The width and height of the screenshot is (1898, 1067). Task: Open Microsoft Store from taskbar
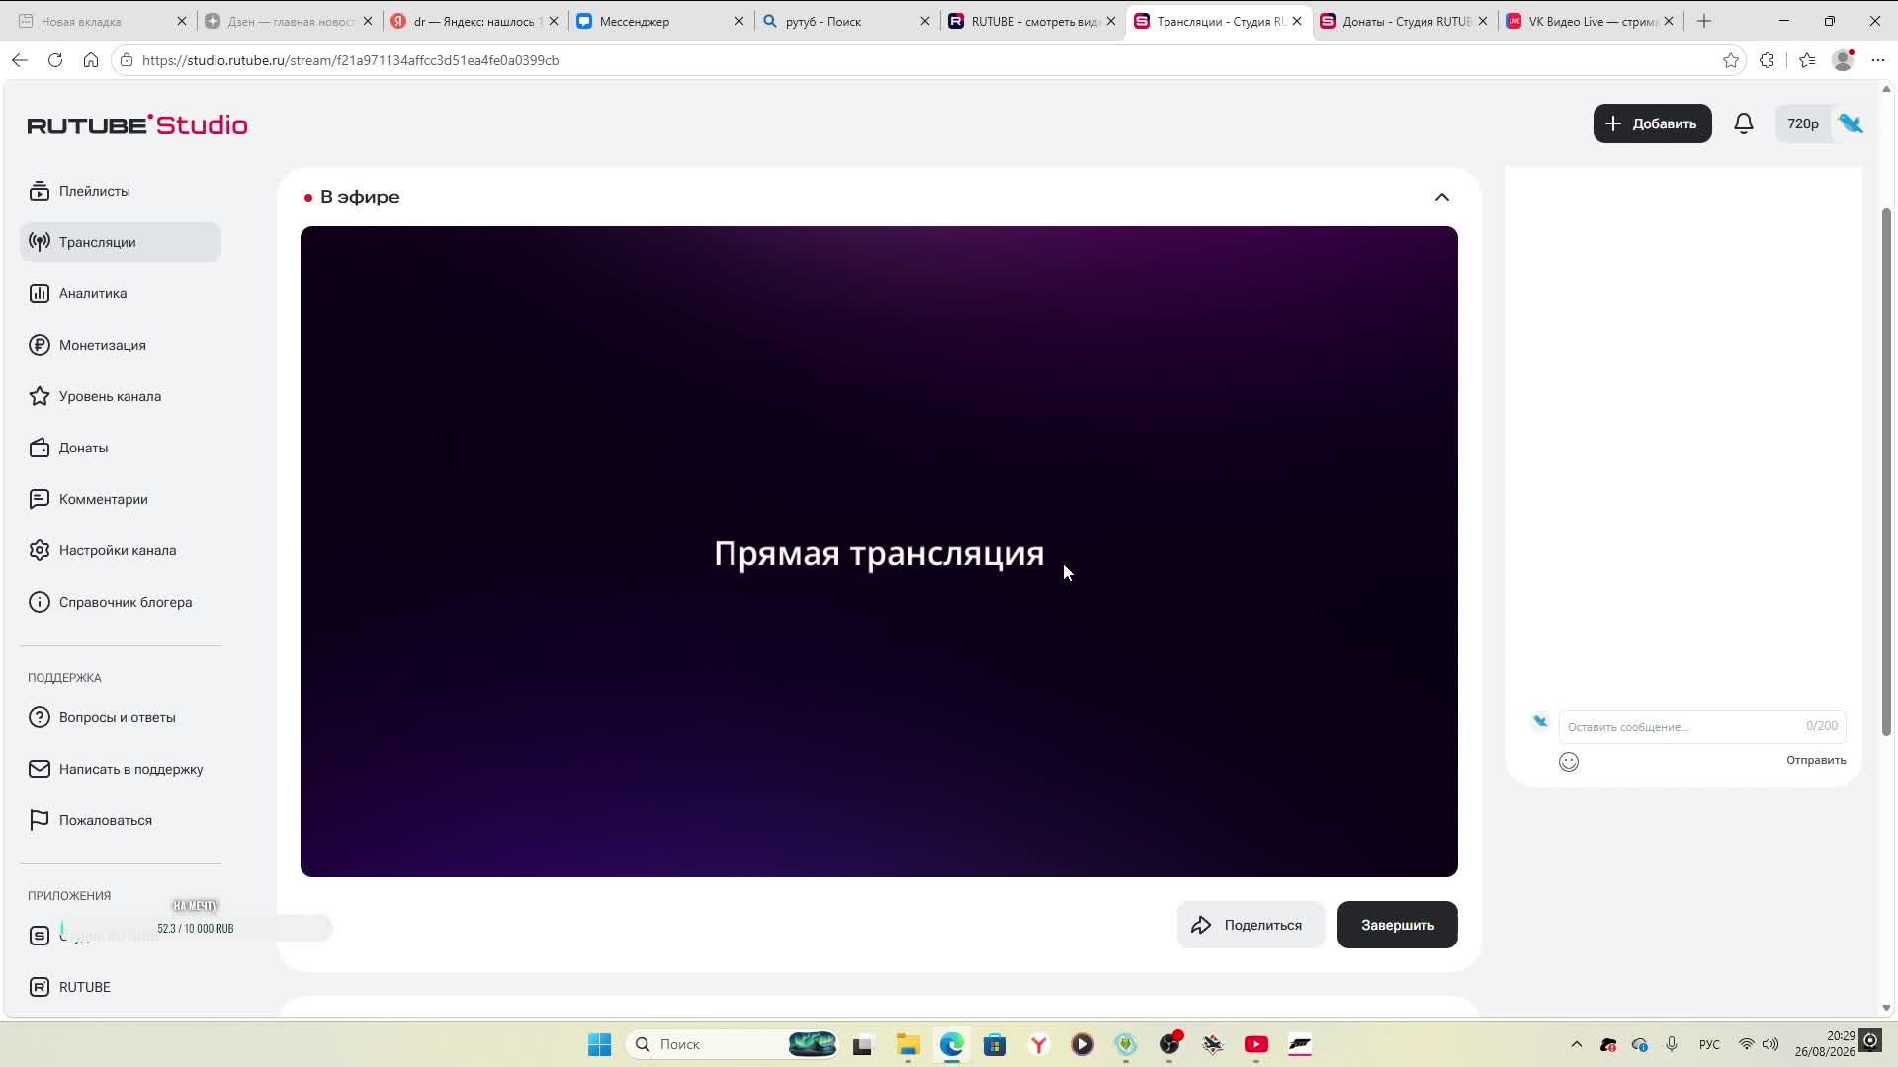tap(995, 1044)
